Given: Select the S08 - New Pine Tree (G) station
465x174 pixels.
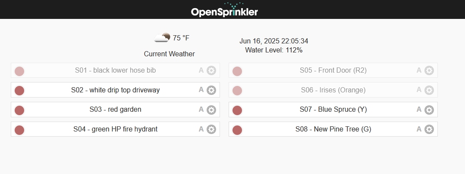Looking at the screenshot, I should [x=333, y=129].
